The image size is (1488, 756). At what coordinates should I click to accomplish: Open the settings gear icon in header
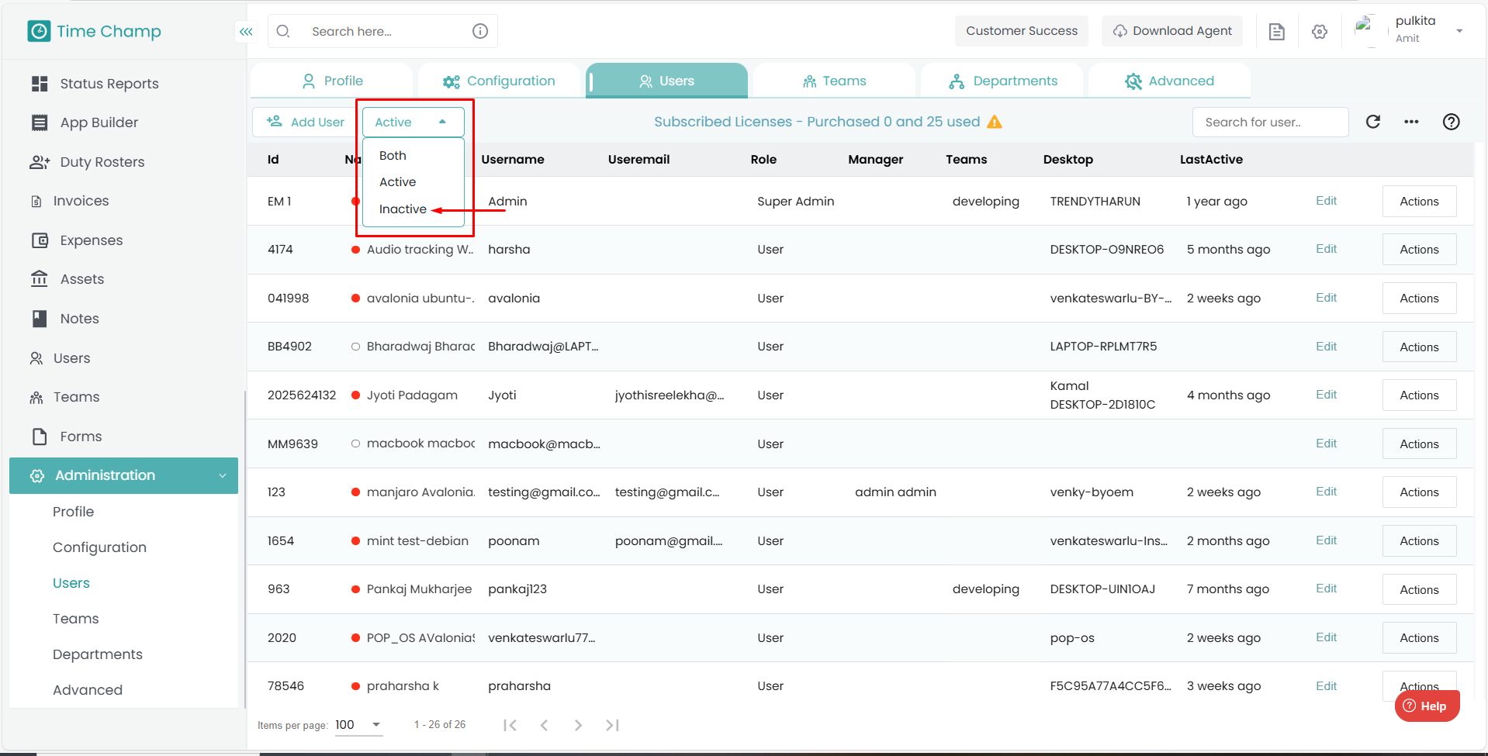pos(1319,32)
